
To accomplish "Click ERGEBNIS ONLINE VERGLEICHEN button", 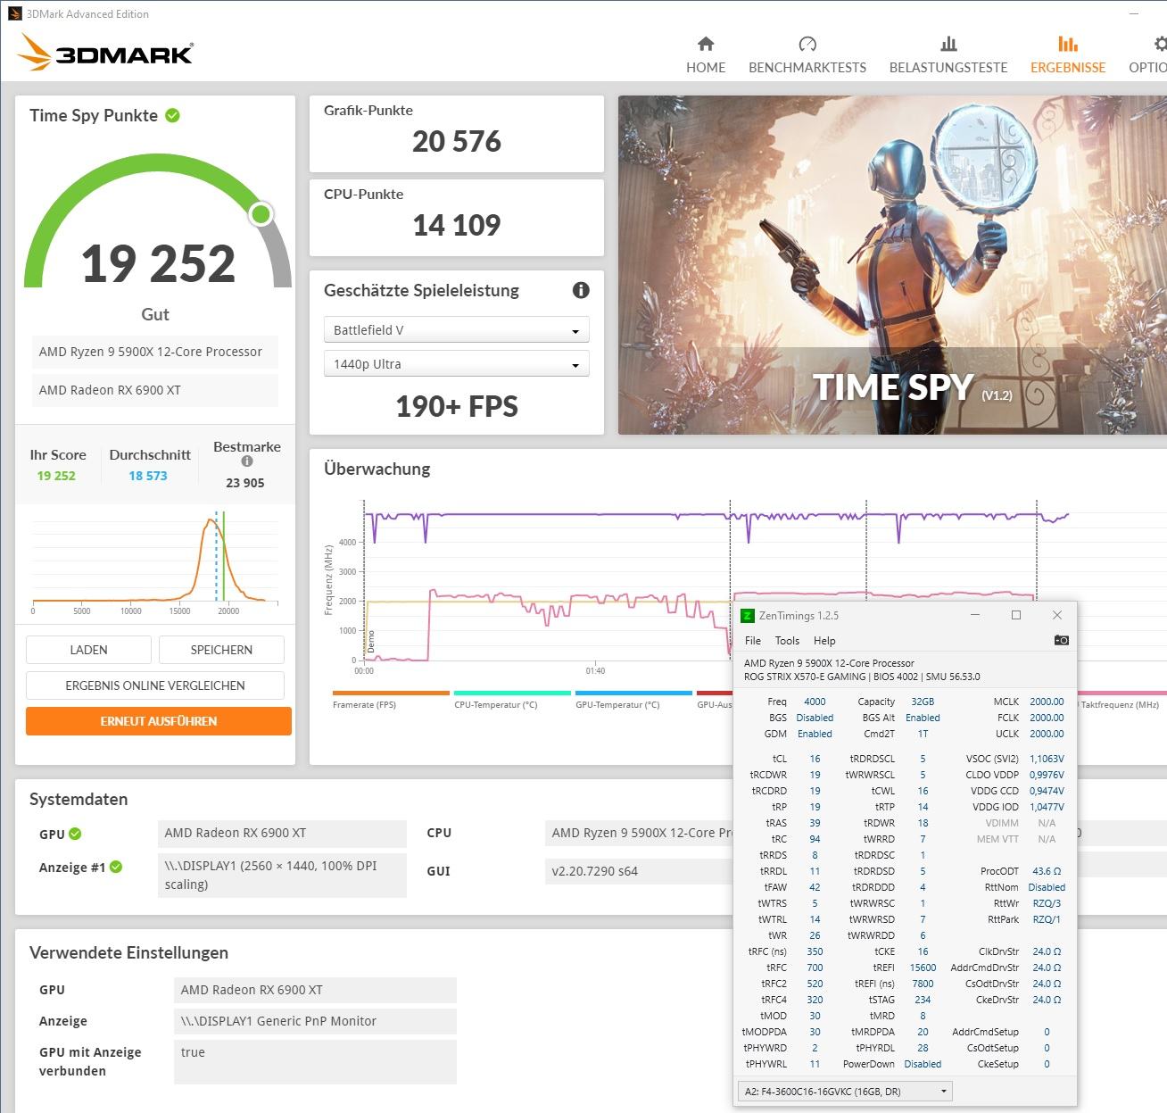I will 155,685.
